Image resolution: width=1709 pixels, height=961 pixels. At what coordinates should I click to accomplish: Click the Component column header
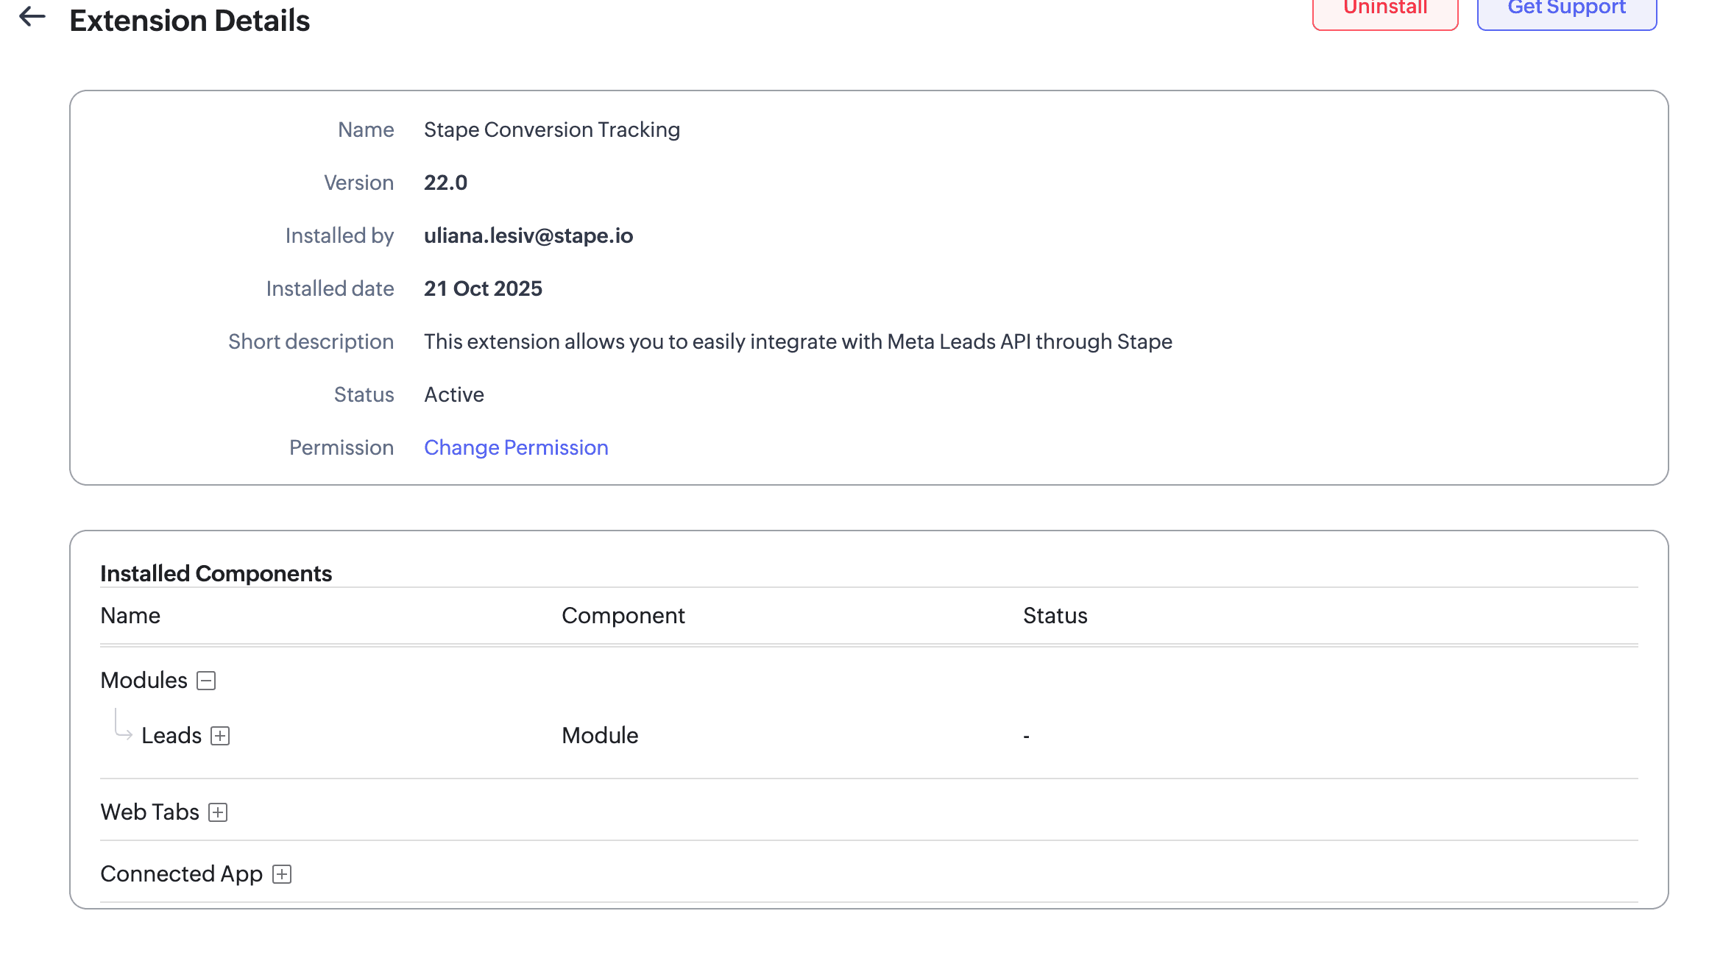[623, 616]
